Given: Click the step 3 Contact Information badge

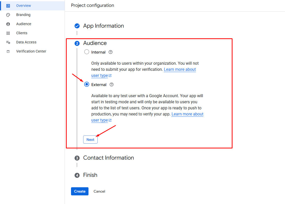Looking at the screenshot, I should click(x=77, y=158).
